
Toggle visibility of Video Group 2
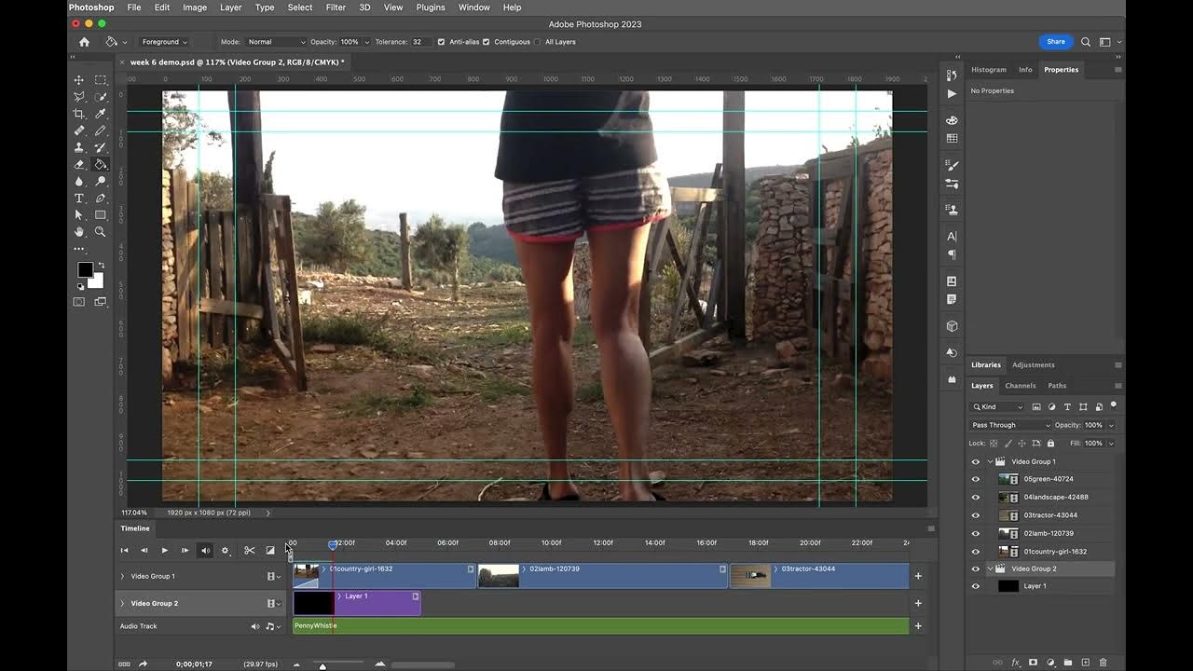pyautogui.click(x=976, y=568)
